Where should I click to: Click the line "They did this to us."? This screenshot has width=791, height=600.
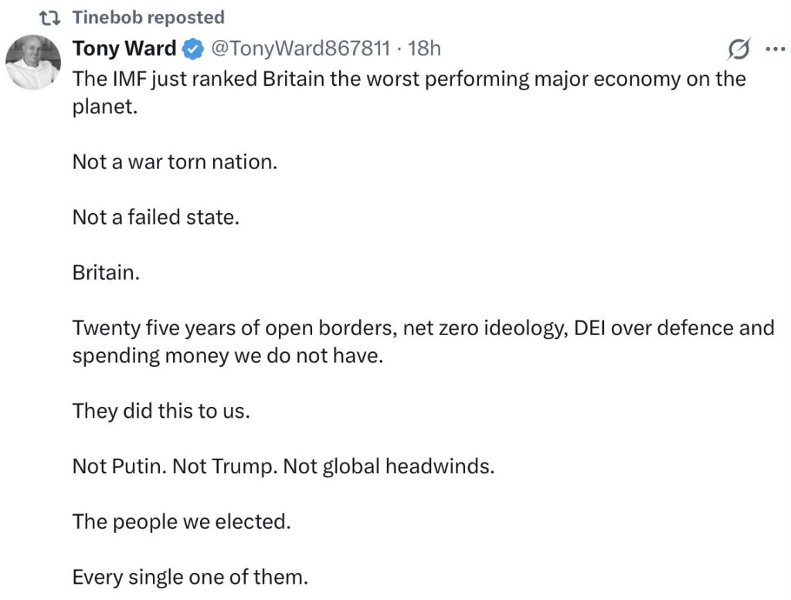coord(161,411)
